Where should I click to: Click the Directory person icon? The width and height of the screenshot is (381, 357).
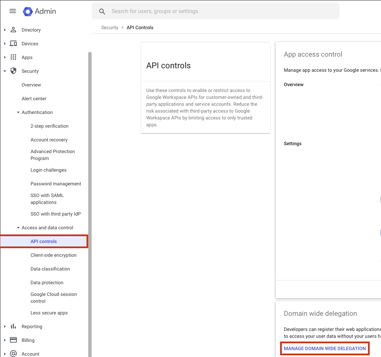point(13,30)
